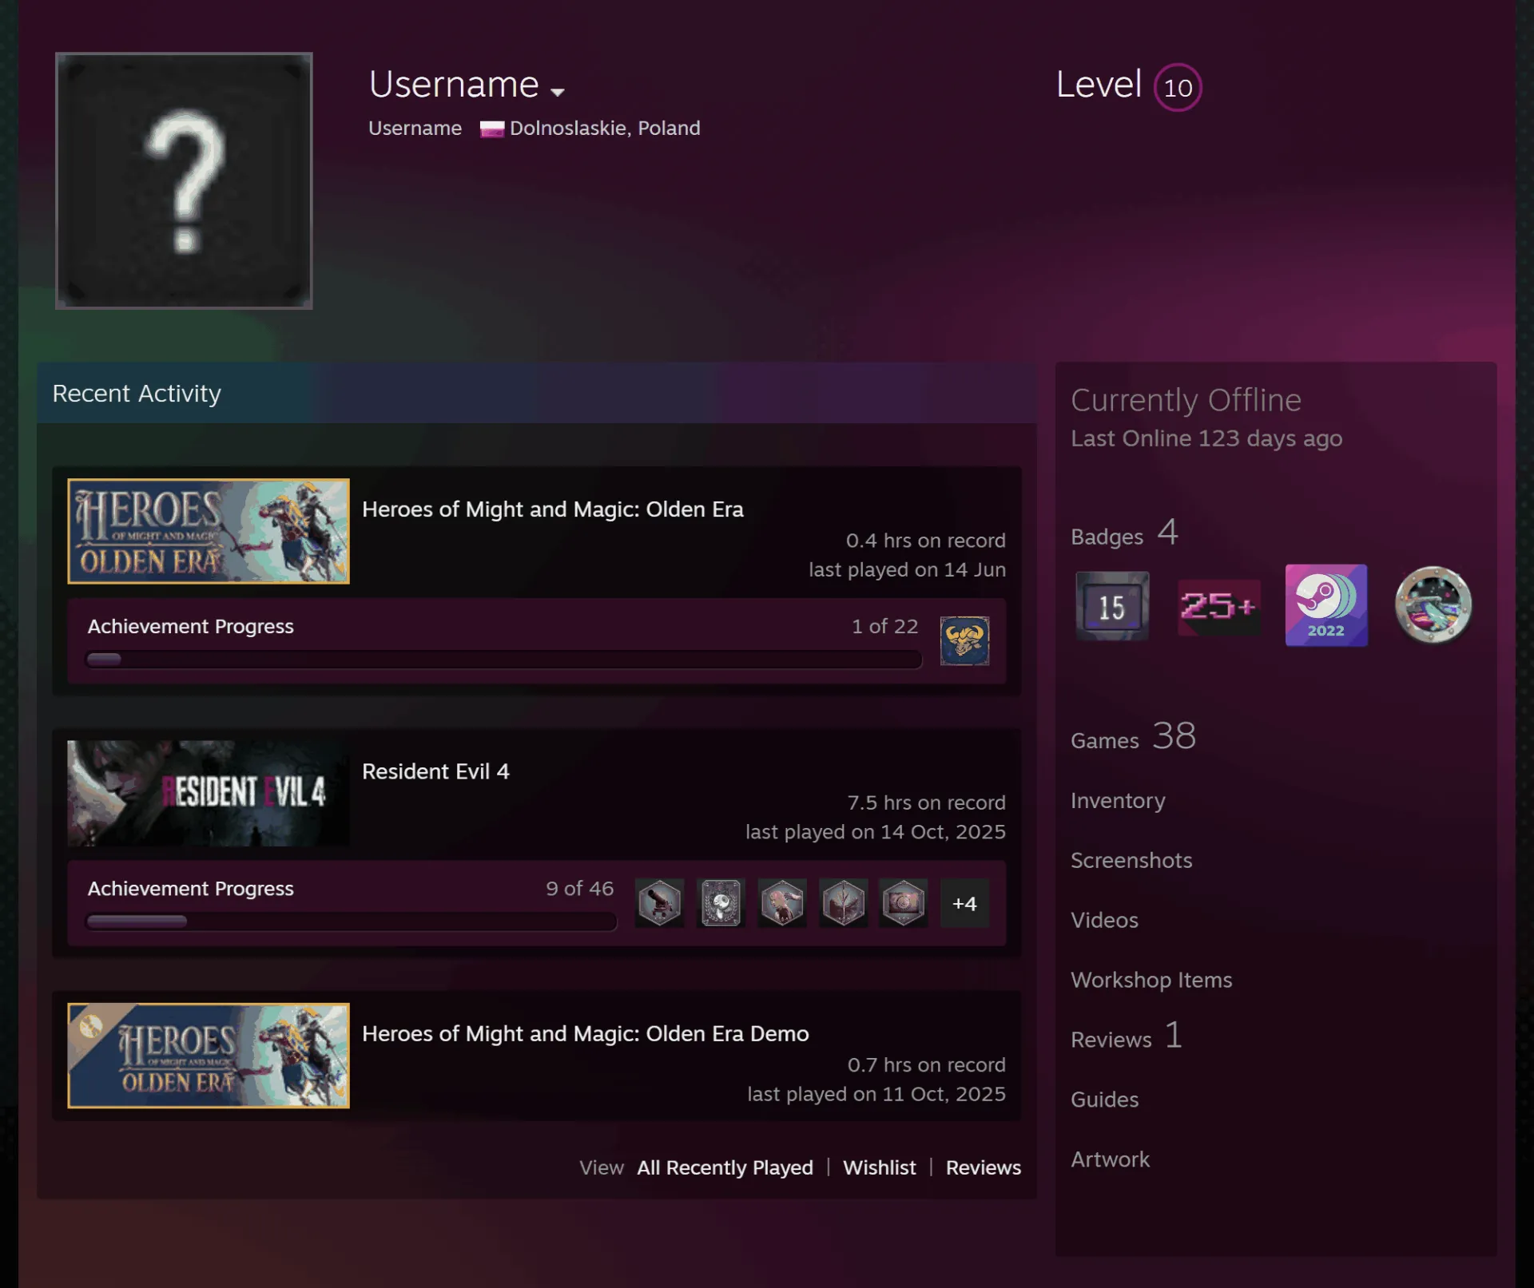Click the first Resident Evil 4 achievement icon

659,903
